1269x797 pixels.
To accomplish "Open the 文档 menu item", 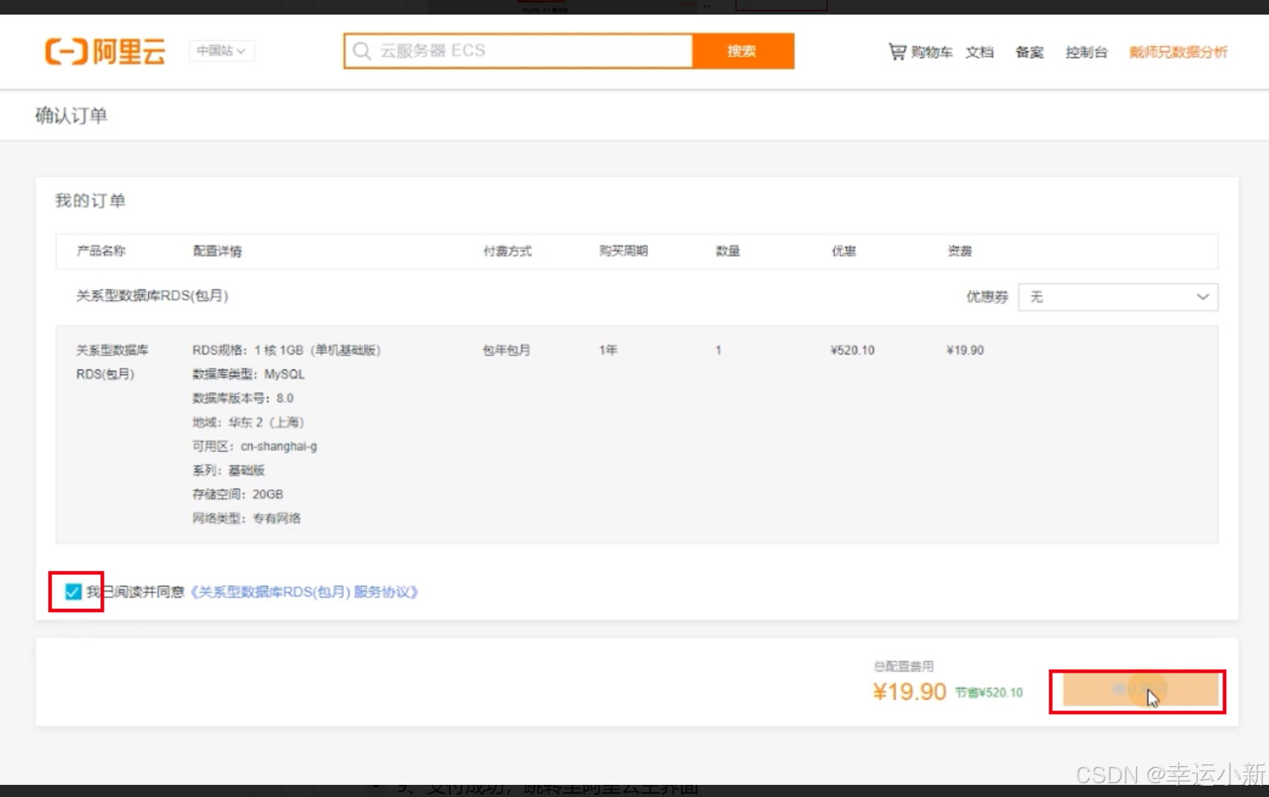I will (x=980, y=52).
